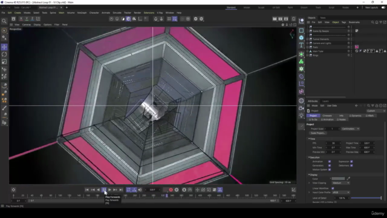387x218 pixels.
Task: Open the Custom dropdown in Attributes manager
Action: (376, 111)
